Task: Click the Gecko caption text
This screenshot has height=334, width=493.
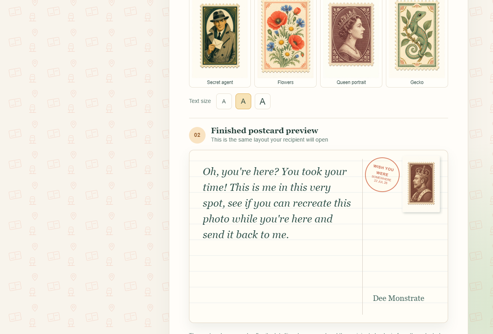Action: [417, 82]
